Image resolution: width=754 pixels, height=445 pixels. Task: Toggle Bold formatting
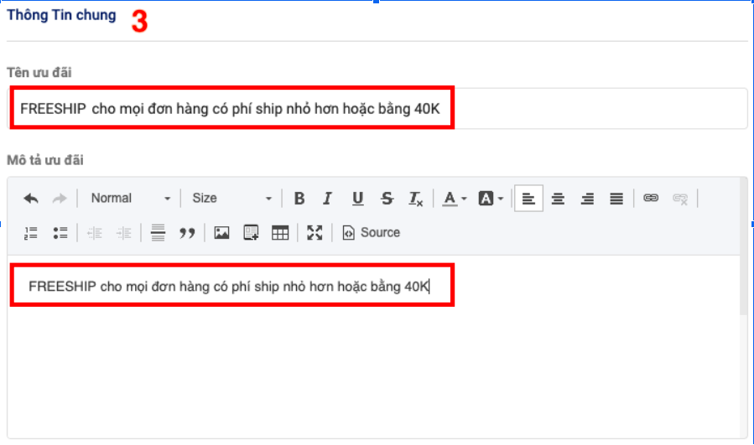pos(299,198)
